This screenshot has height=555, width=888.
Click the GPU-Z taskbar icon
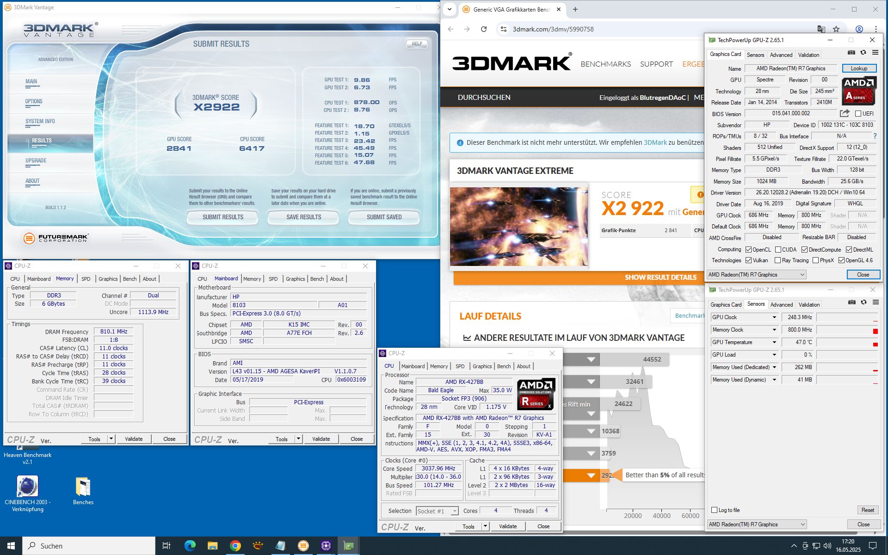349,546
